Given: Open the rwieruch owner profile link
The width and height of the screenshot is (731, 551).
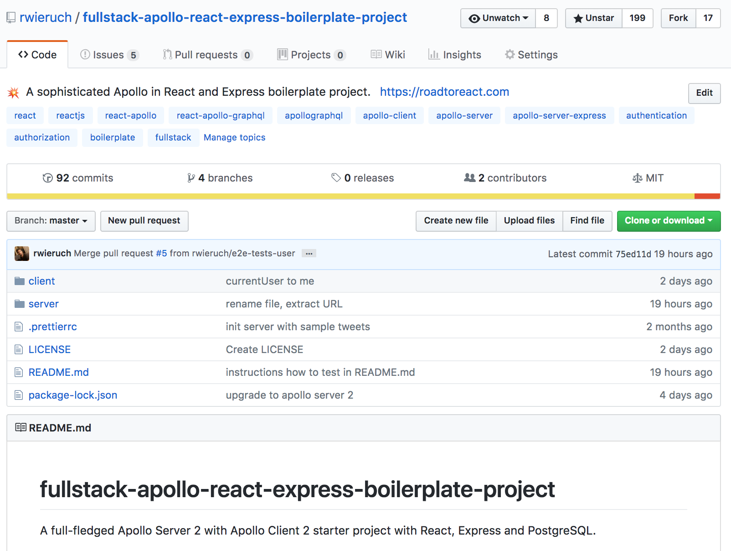Looking at the screenshot, I should coord(46,17).
